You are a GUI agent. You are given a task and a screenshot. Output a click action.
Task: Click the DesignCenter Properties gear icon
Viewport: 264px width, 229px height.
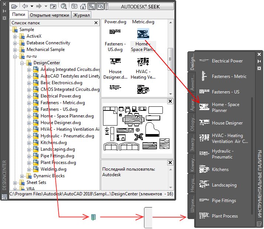click(4, 18)
